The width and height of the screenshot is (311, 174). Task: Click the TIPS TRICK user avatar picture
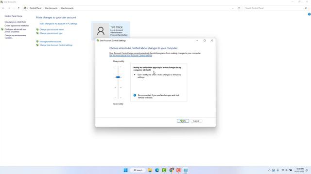(101, 31)
